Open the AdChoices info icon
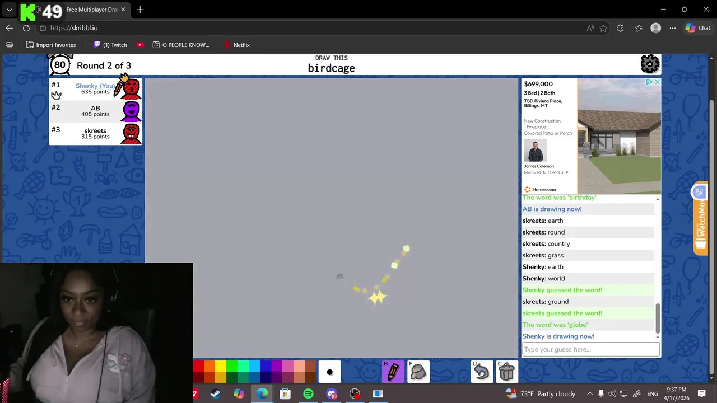Image resolution: width=717 pixels, height=403 pixels. 649,82
